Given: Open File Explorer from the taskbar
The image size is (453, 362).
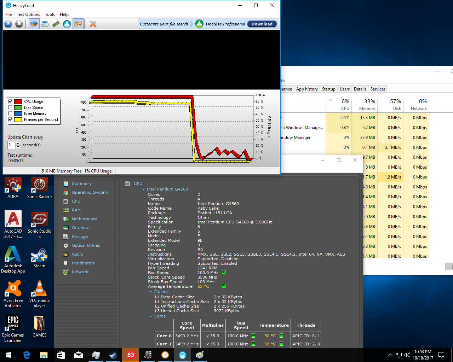Looking at the screenshot, I should click(44, 355).
